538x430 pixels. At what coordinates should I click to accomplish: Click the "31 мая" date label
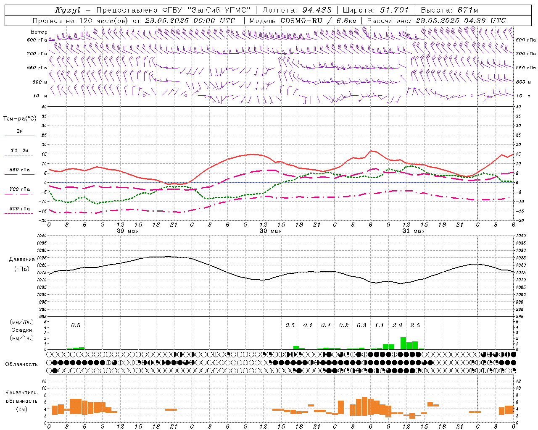click(413, 231)
